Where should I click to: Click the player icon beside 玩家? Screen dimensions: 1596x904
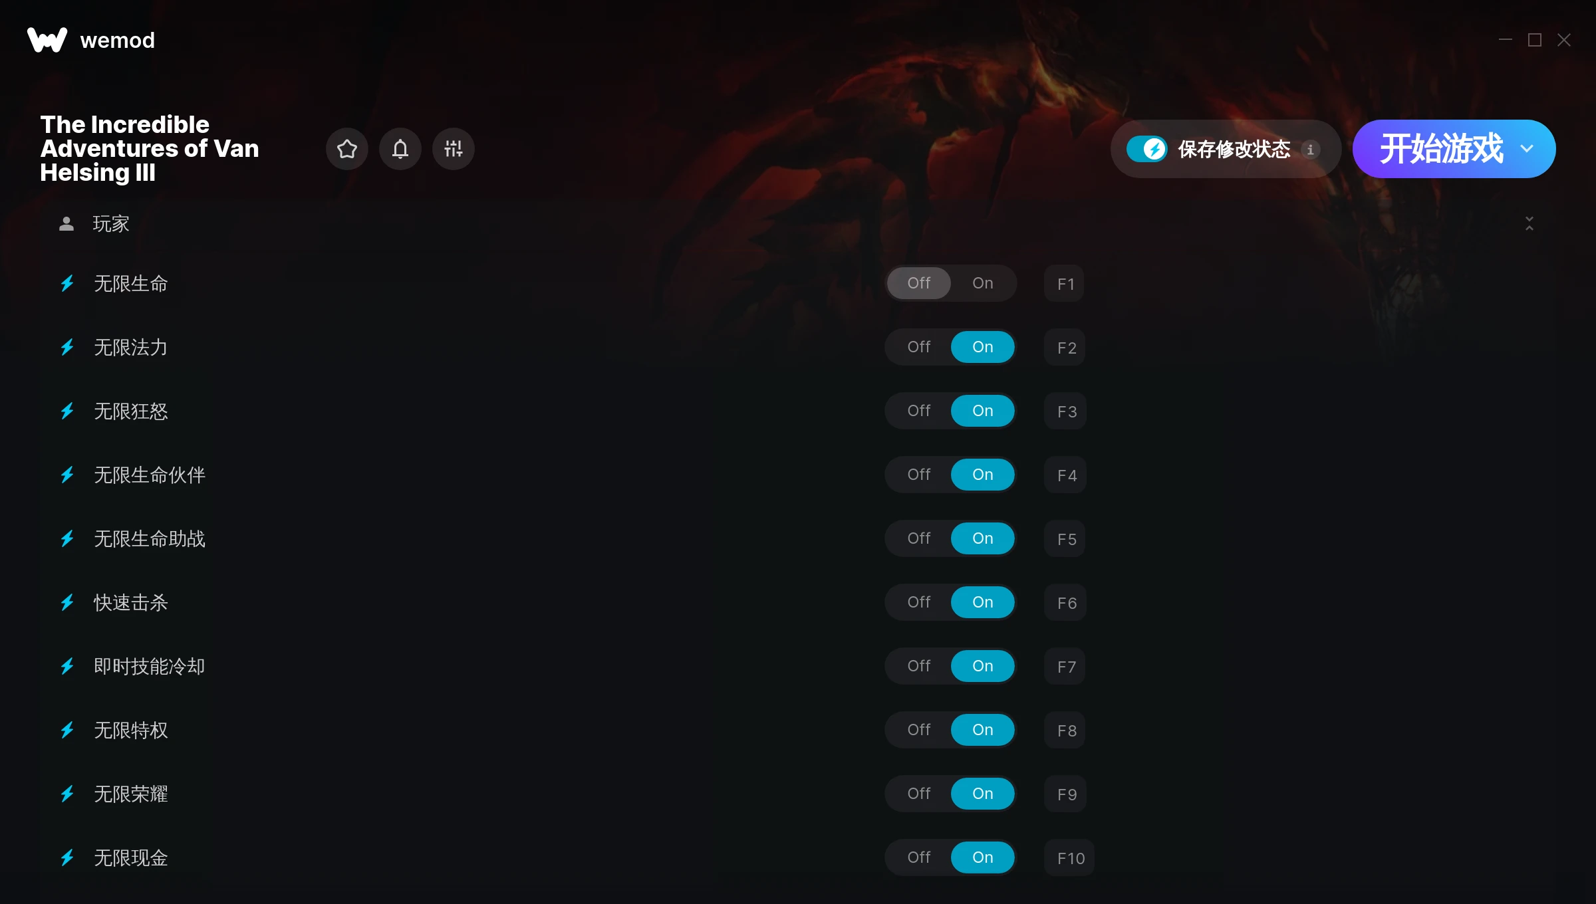66,224
